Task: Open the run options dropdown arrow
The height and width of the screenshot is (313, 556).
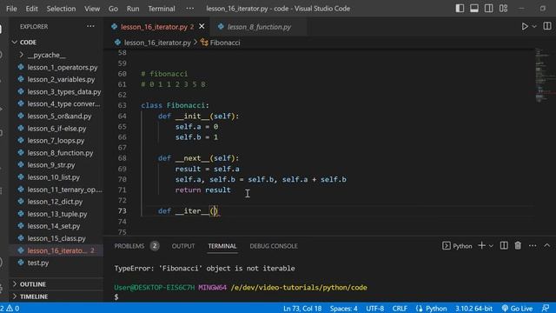Action: click(534, 26)
